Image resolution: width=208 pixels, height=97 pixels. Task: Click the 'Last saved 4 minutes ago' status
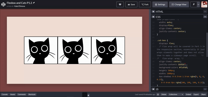click(x=145, y=94)
